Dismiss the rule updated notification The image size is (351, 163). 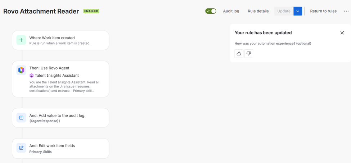pos(342,33)
